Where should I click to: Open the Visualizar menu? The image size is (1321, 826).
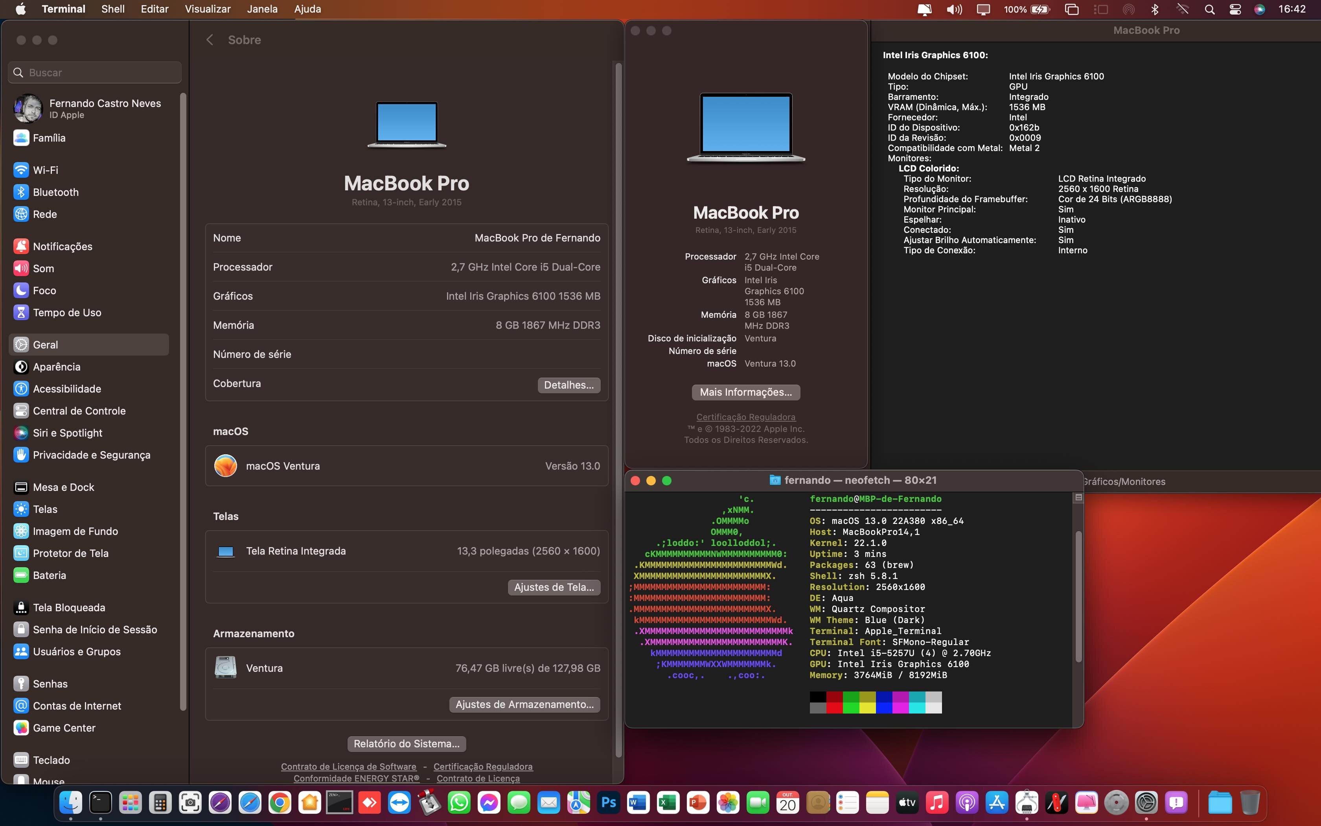point(208,9)
